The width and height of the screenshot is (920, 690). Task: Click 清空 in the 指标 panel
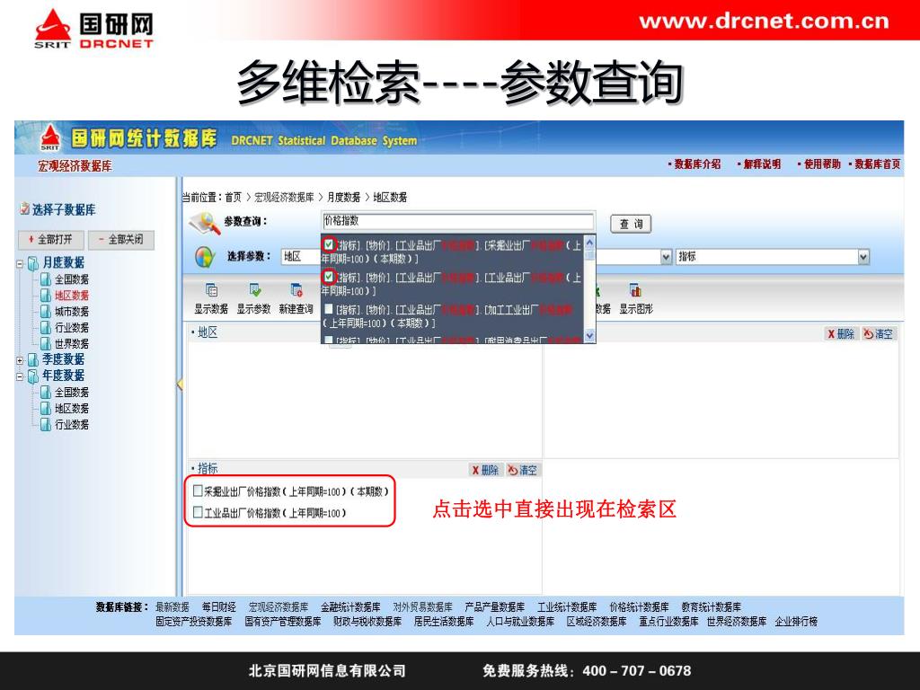point(522,470)
